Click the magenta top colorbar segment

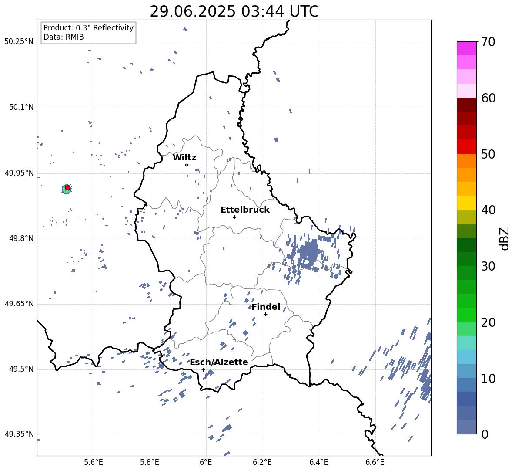click(466, 48)
